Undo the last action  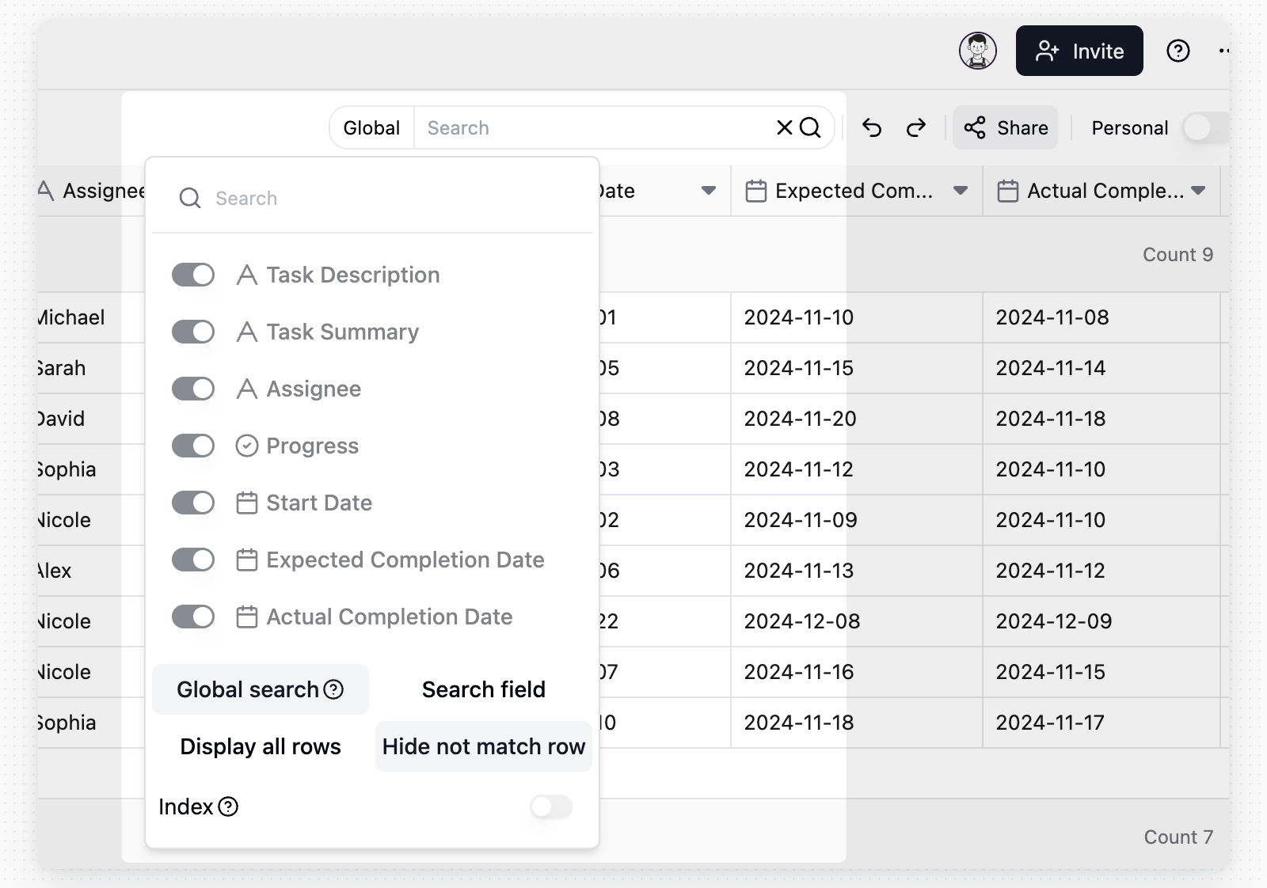coord(872,127)
